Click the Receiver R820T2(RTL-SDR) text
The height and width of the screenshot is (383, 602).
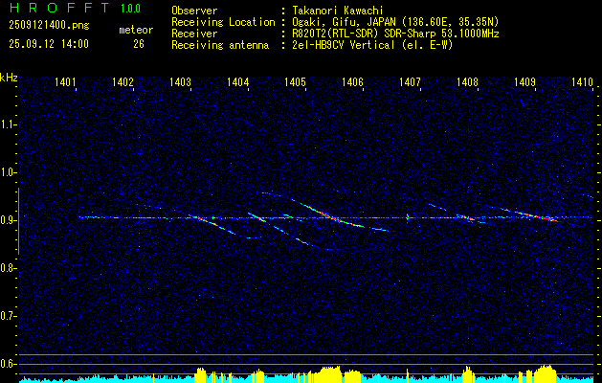coord(395,34)
